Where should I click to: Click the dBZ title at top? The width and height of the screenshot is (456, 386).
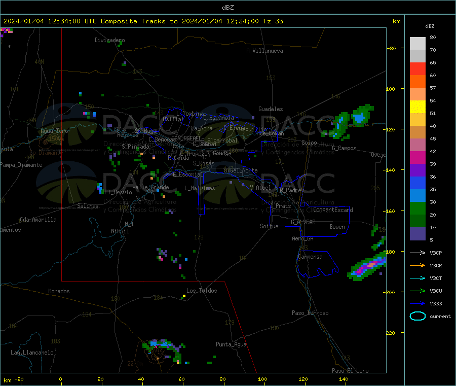227,8
